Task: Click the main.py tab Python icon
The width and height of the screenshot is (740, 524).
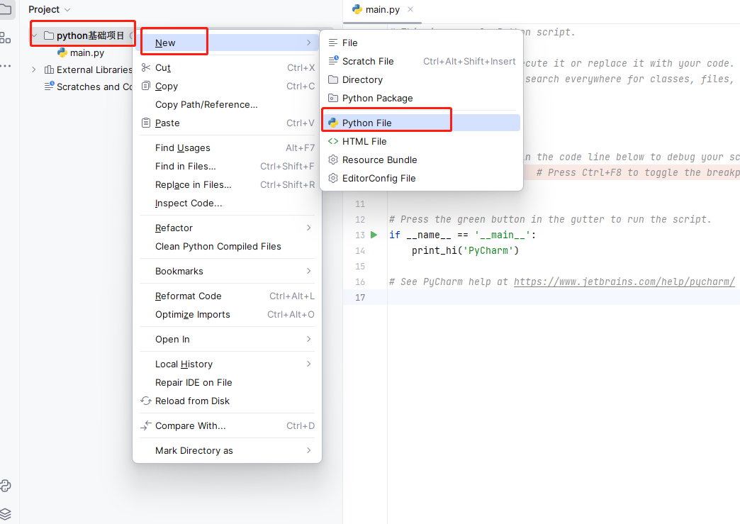Action: pos(357,9)
